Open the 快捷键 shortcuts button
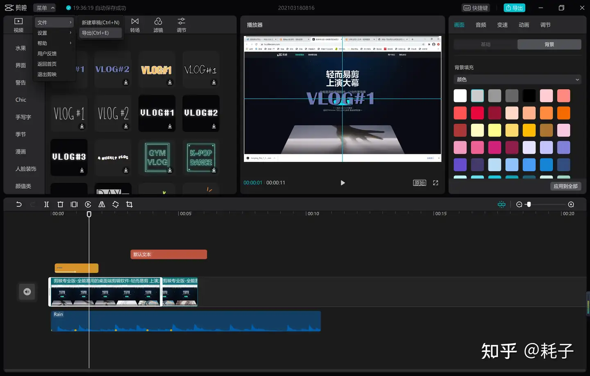Screen dimensions: 590x376 (476, 8)
